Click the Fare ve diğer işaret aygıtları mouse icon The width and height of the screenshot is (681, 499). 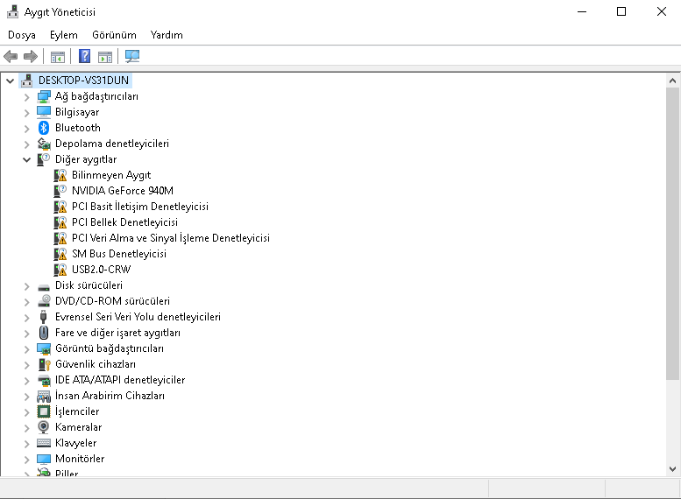click(x=44, y=333)
